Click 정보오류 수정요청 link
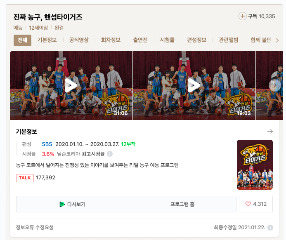This screenshot has width=286, height=240. click(35, 228)
